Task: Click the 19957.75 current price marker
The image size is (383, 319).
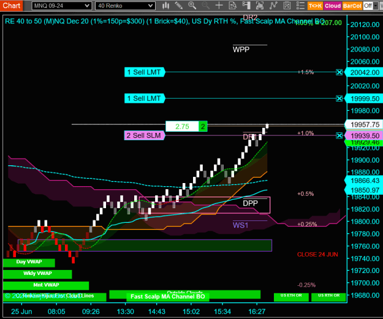Action: click(364, 125)
